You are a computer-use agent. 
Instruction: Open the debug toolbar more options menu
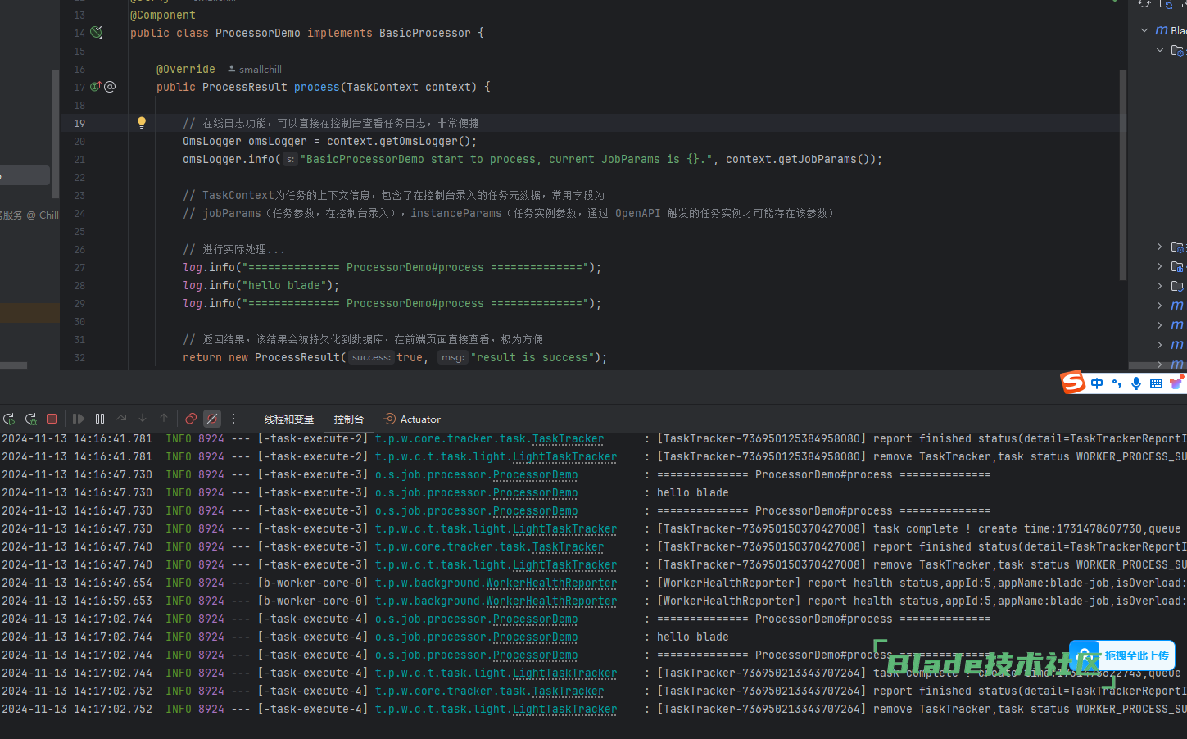[233, 419]
